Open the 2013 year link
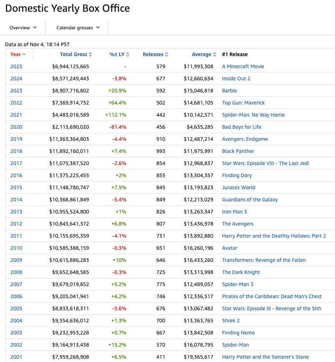The image size is (335, 362). coord(16,212)
